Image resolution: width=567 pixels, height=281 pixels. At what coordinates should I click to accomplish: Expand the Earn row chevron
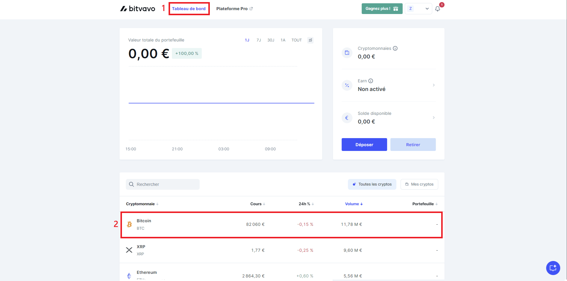[433, 85]
